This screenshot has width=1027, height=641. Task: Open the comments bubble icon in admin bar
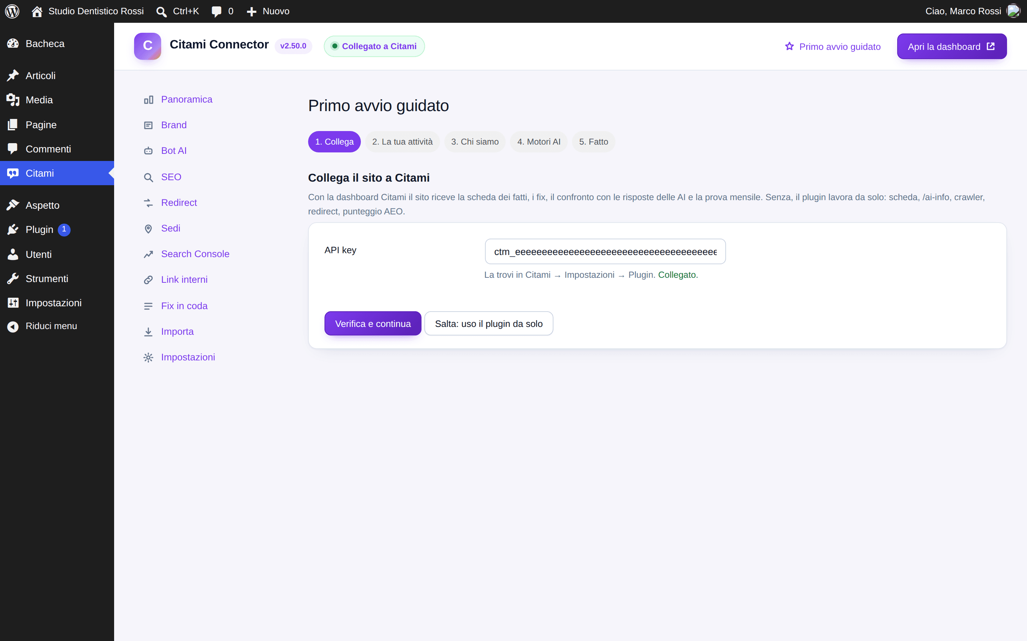tap(216, 11)
